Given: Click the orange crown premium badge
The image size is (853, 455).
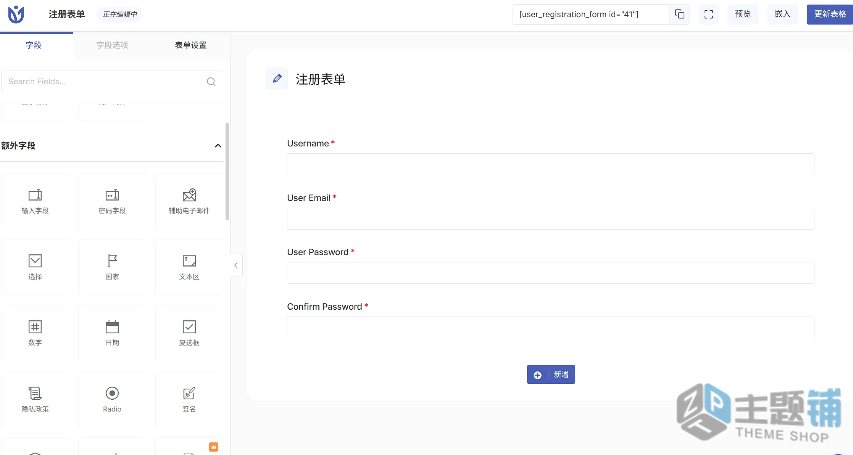Looking at the screenshot, I should 214,447.
